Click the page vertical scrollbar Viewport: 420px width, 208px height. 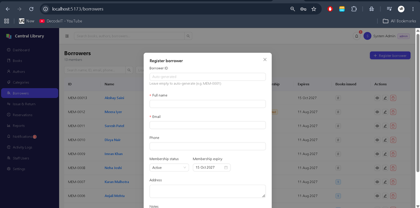418,103
